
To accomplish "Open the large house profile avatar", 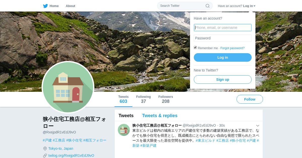I will [68, 87].
